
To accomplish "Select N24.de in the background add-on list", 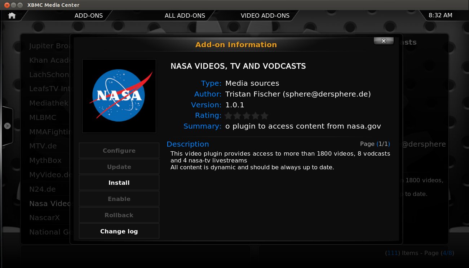I will click(x=43, y=189).
